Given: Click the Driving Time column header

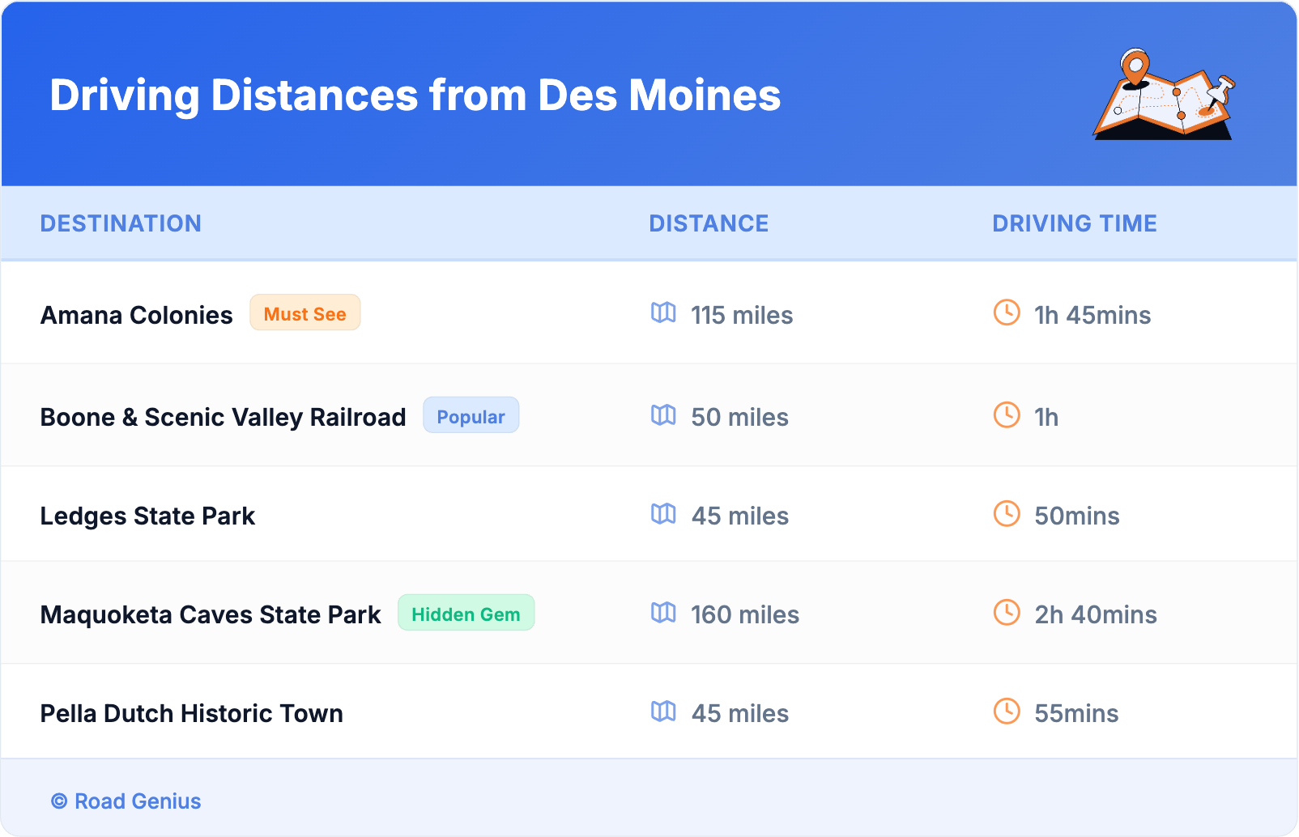Looking at the screenshot, I should click(1074, 223).
